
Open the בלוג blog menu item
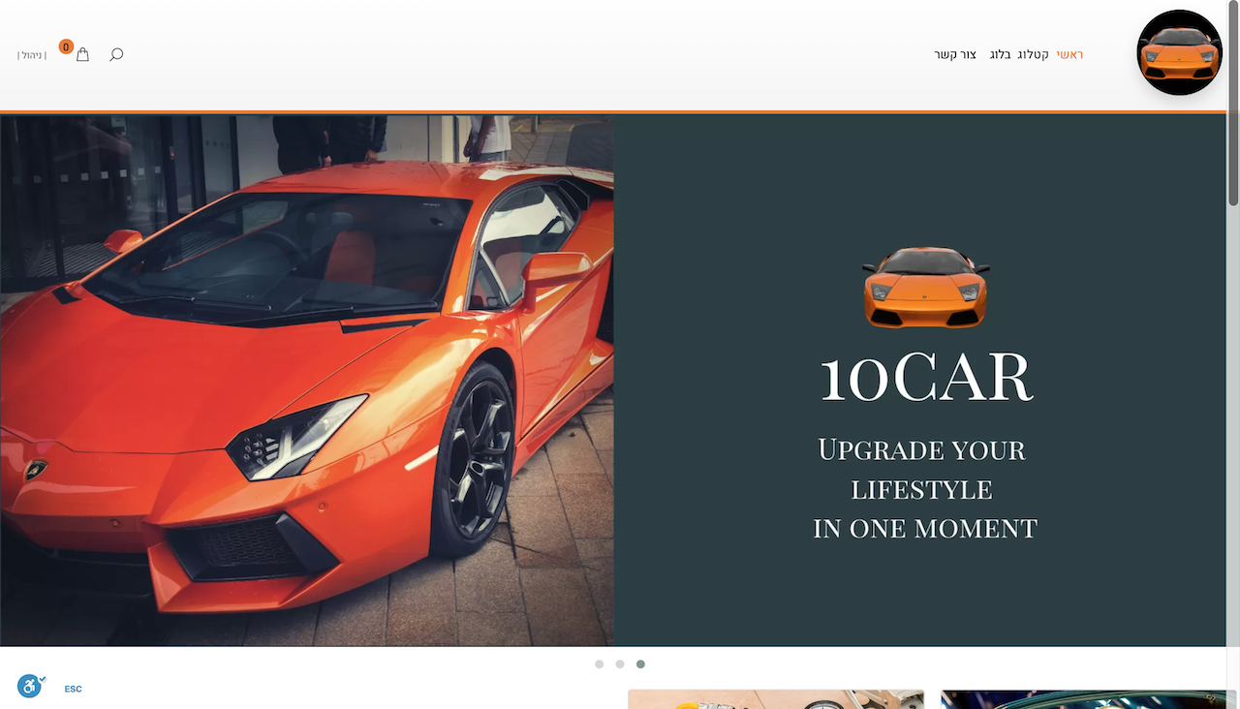(1000, 54)
